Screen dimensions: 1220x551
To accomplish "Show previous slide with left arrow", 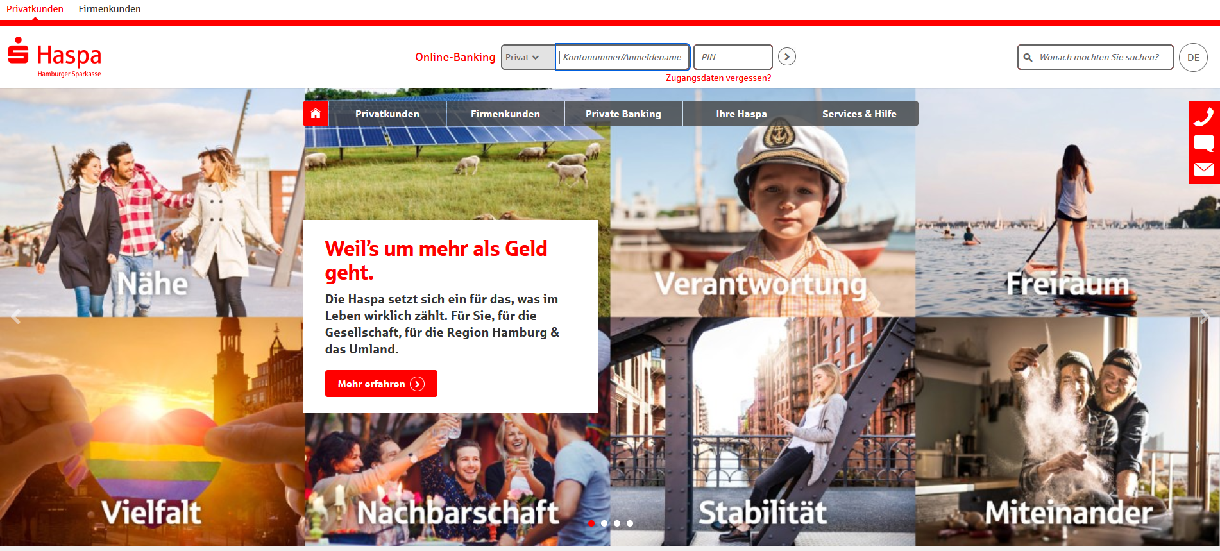I will pos(16,317).
